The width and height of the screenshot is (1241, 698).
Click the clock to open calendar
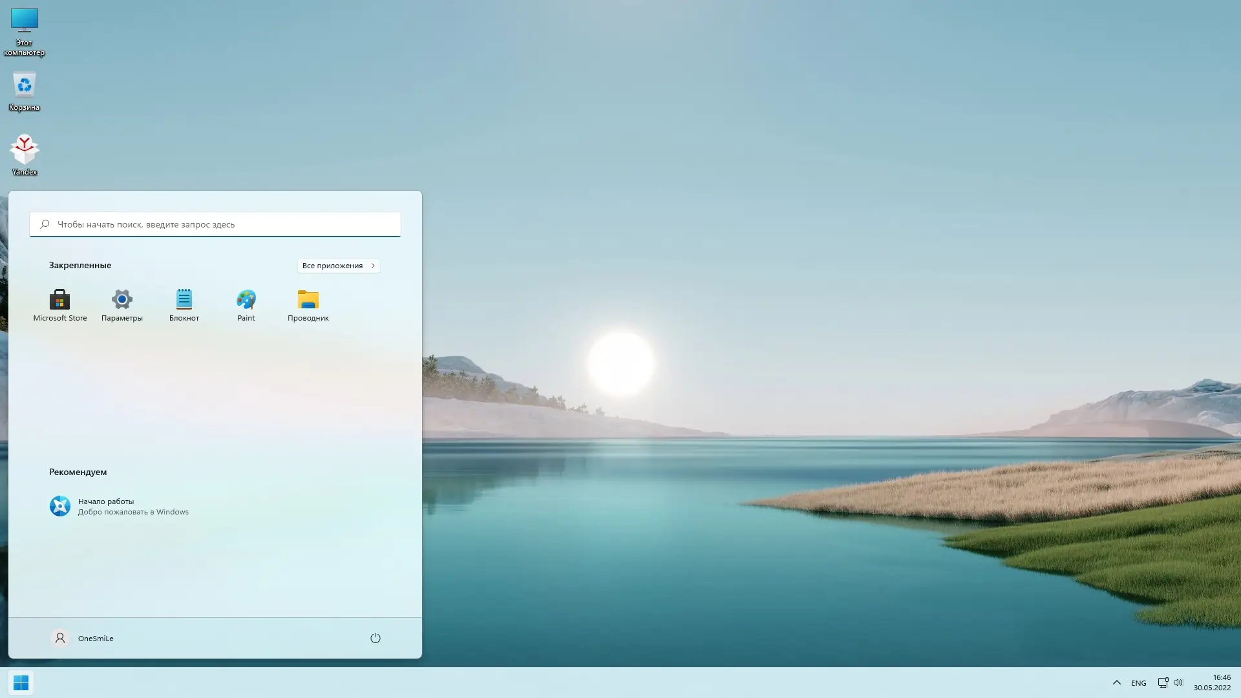tap(1216, 682)
